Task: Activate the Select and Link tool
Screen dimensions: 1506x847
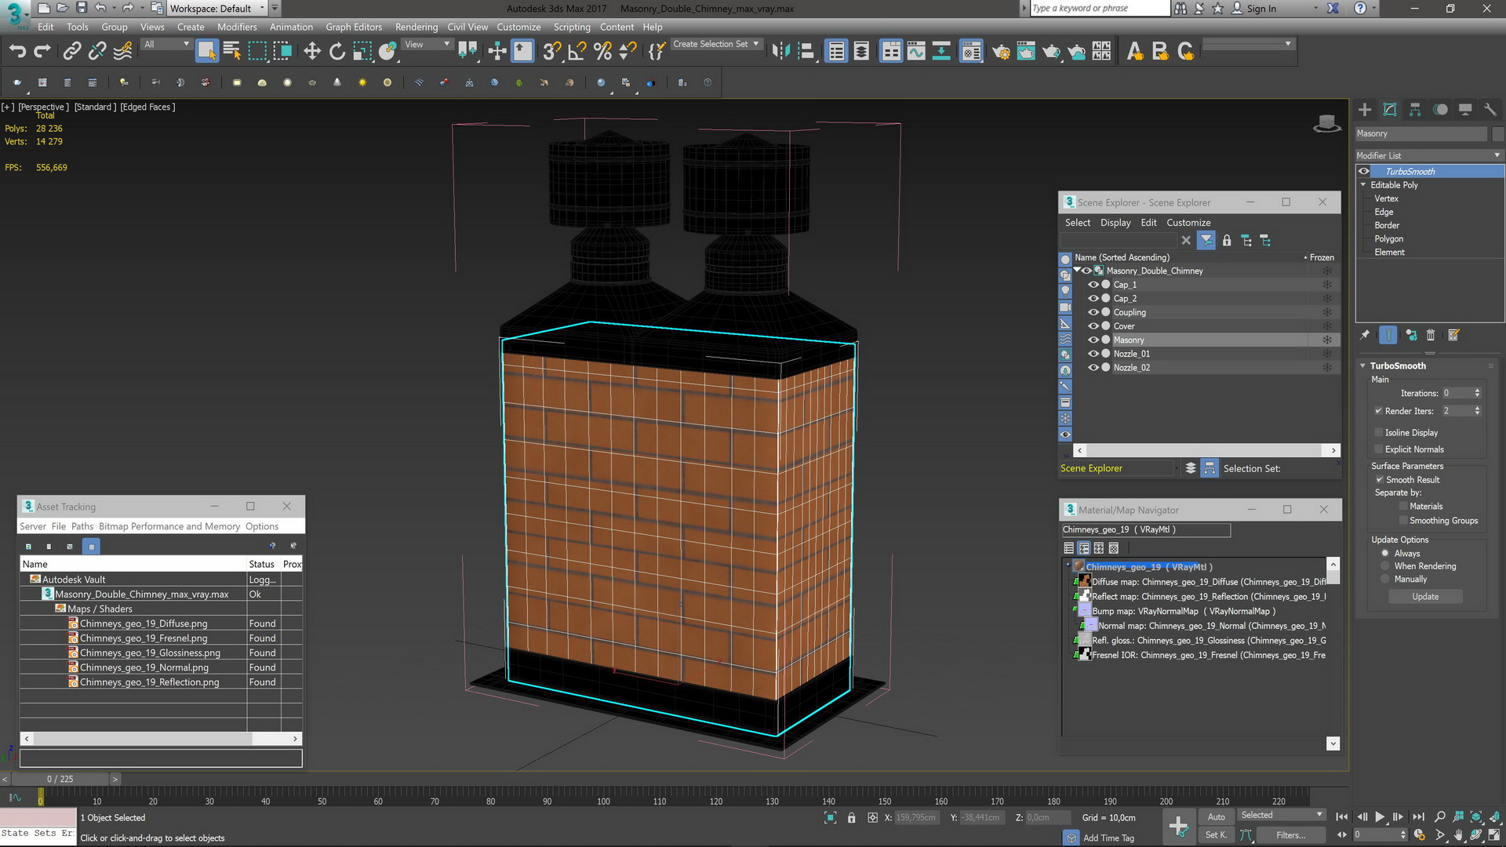Action: 72,52
